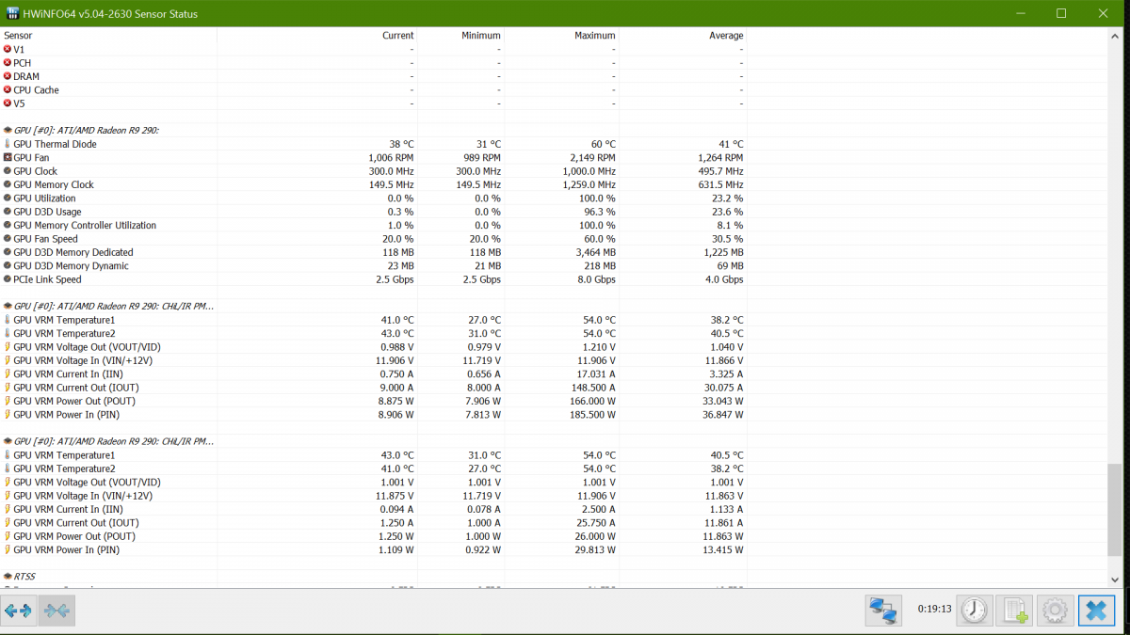Click the collapse columns inward arrows button
This screenshot has height=635, width=1130.
[56, 611]
